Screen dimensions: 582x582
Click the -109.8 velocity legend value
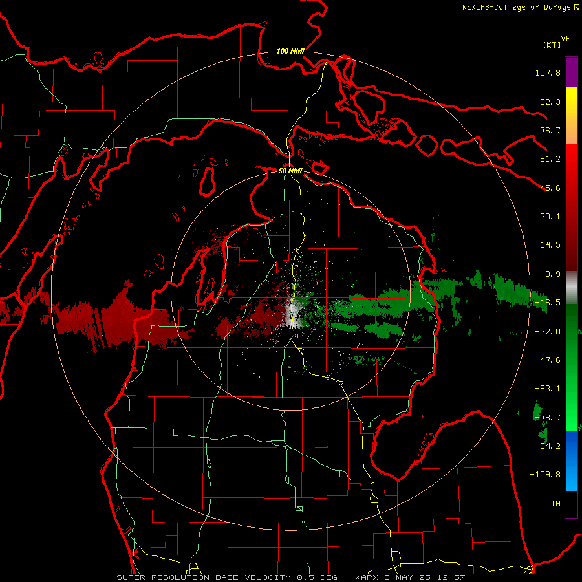pyautogui.click(x=545, y=475)
